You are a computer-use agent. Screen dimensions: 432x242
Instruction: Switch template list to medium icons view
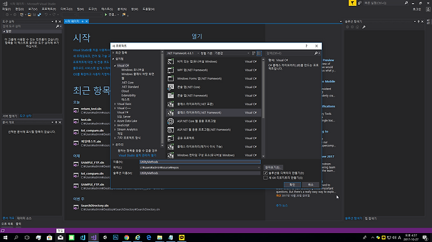pos(259,53)
